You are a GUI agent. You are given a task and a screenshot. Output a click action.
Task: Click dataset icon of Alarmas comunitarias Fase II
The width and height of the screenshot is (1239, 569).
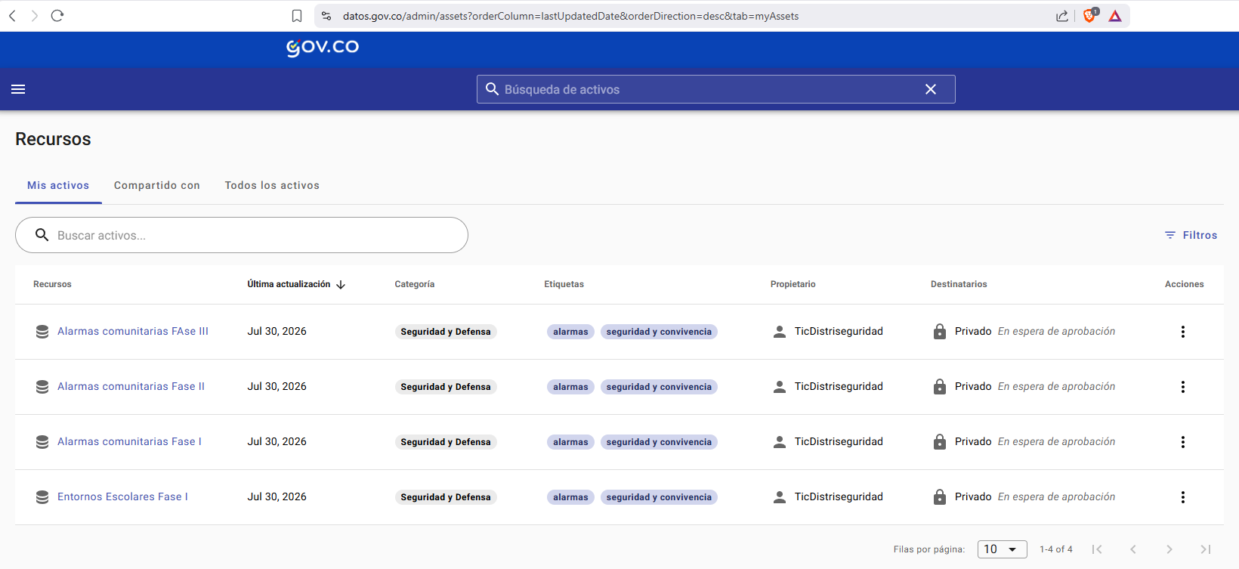[42, 387]
